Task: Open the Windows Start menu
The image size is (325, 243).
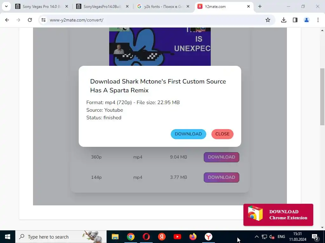Action: (8, 237)
